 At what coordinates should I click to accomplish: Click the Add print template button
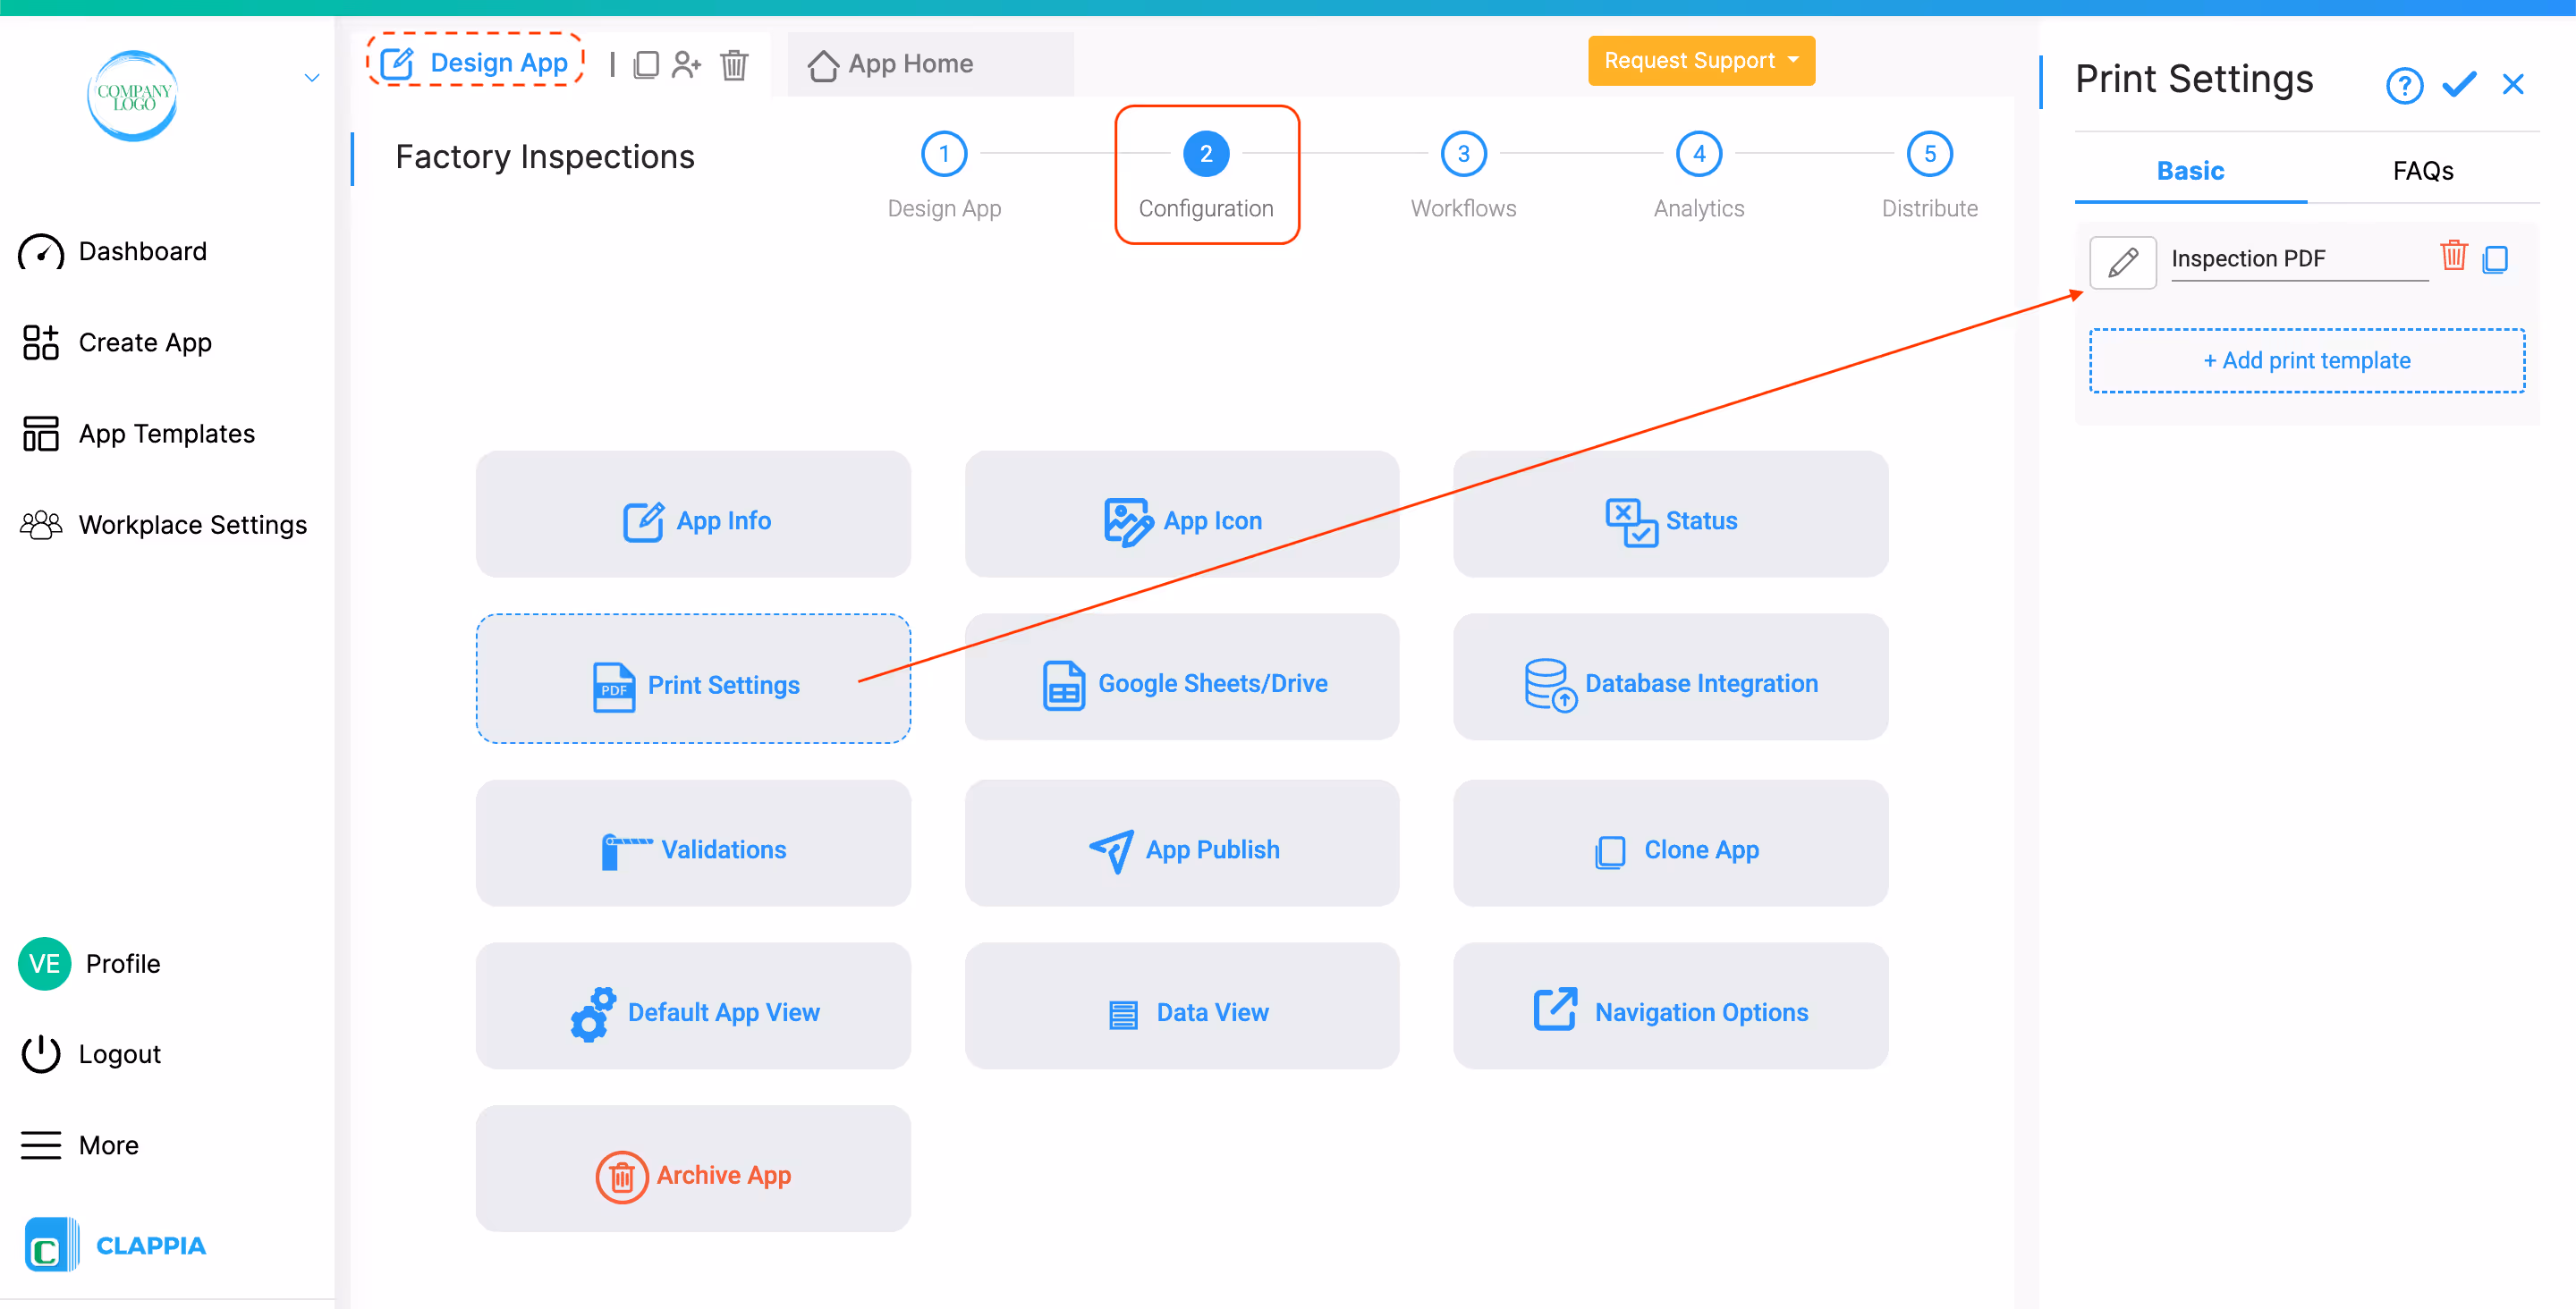[2306, 360]
